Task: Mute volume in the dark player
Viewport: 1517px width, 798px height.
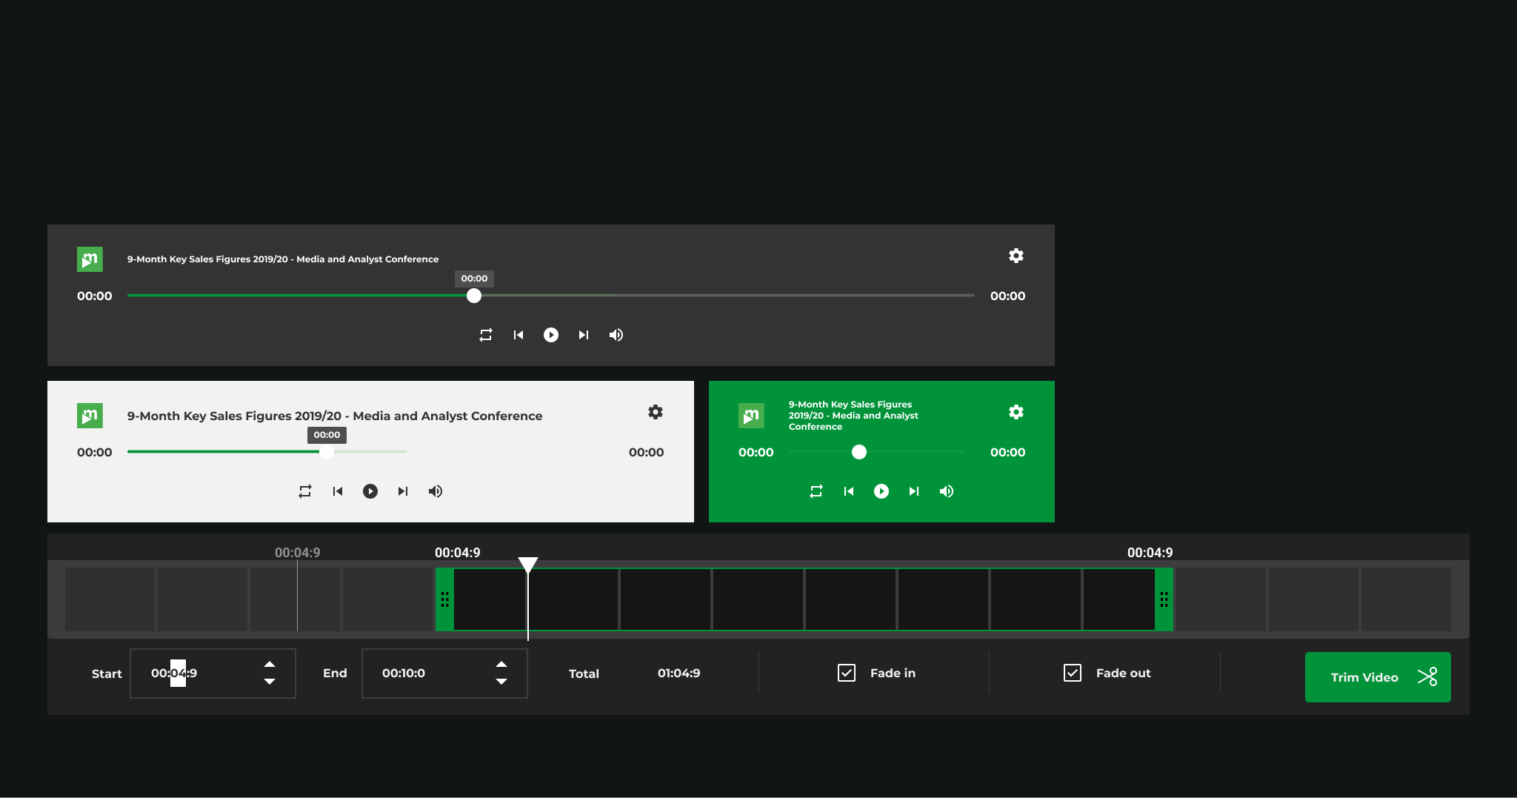Action: pos(616,335)
